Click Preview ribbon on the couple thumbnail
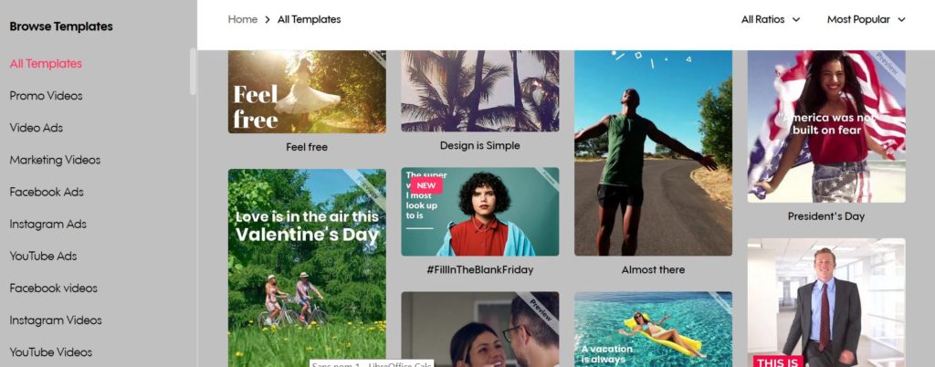935x367 pixels. 541,309
